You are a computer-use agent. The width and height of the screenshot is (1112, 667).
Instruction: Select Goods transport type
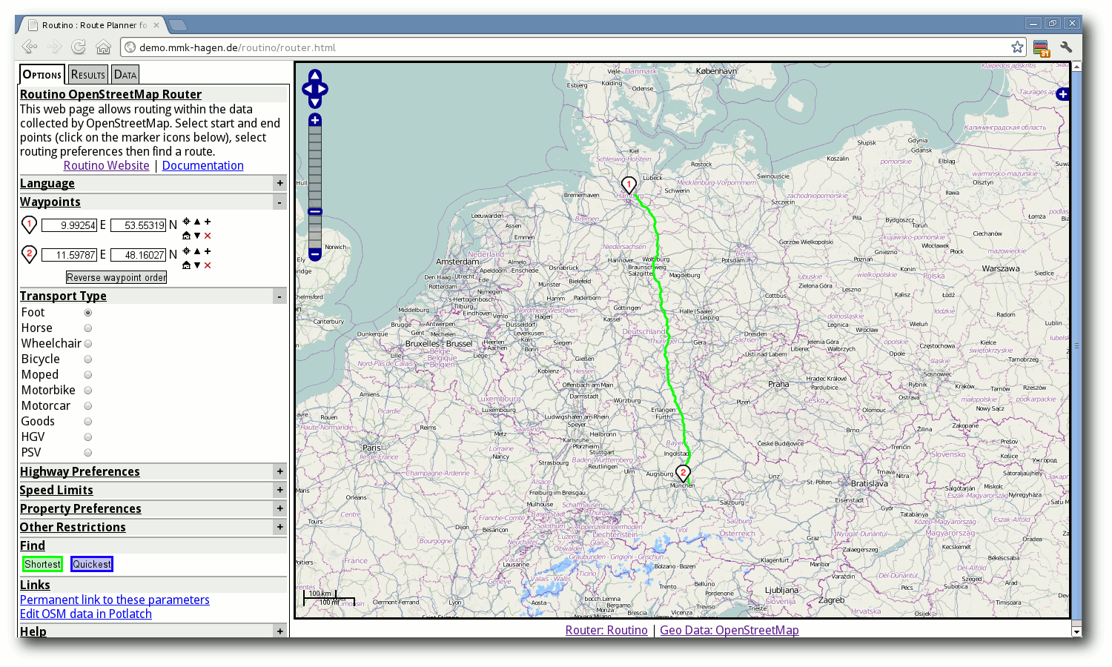coord(87,422)
